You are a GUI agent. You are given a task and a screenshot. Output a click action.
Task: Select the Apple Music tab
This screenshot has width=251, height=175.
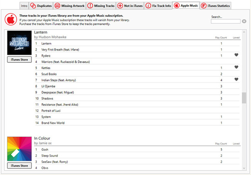[x=186, y=6]
